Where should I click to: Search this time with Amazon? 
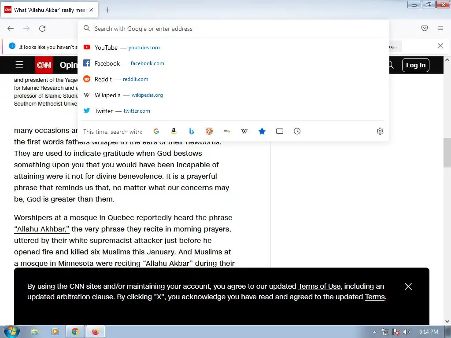click(174, 131)
